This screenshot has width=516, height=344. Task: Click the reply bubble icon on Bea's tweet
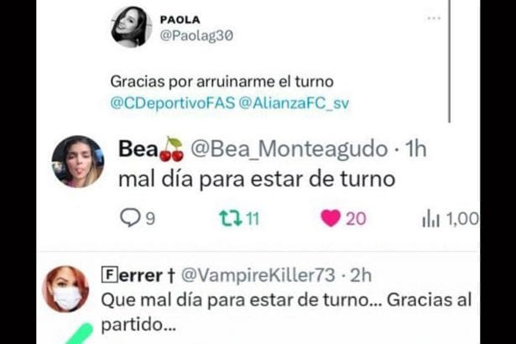[130, 217]
